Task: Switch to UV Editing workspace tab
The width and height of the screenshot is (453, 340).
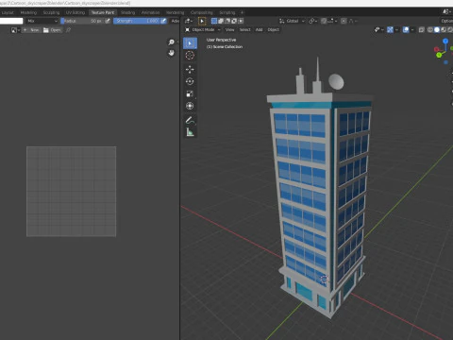Action: [75, 12]
